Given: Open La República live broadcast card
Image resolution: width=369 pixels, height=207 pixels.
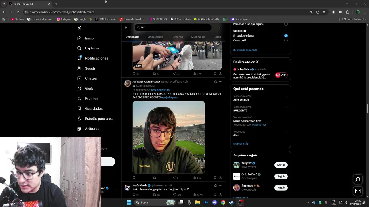Looking at the screenshot, I should 260,74.
